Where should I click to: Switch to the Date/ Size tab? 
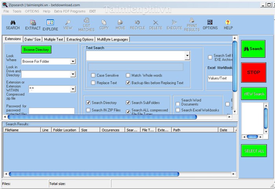pos(33,39)
